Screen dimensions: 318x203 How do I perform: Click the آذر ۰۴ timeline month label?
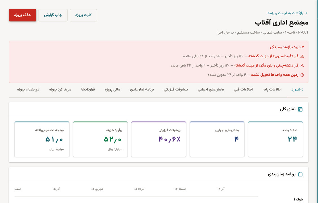coord(221,189)
